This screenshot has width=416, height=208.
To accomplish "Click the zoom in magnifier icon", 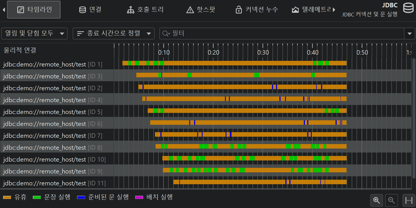I will pyautogui.click(x=377, y=200).
